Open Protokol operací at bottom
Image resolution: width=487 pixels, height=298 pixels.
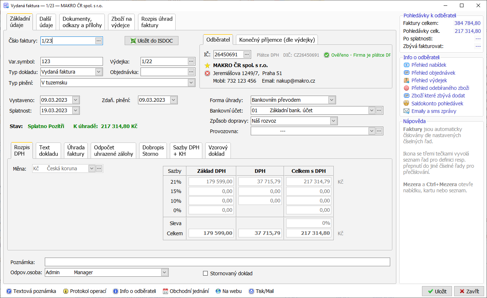85,291
